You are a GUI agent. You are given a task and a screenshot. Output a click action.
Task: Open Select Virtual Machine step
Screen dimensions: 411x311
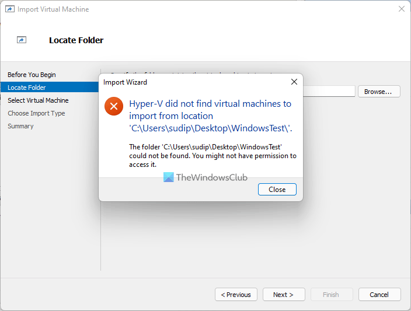[38, 100]
